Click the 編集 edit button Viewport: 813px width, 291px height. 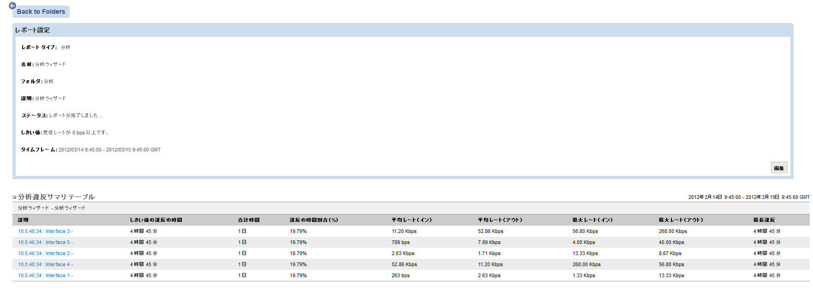point(779,168)
